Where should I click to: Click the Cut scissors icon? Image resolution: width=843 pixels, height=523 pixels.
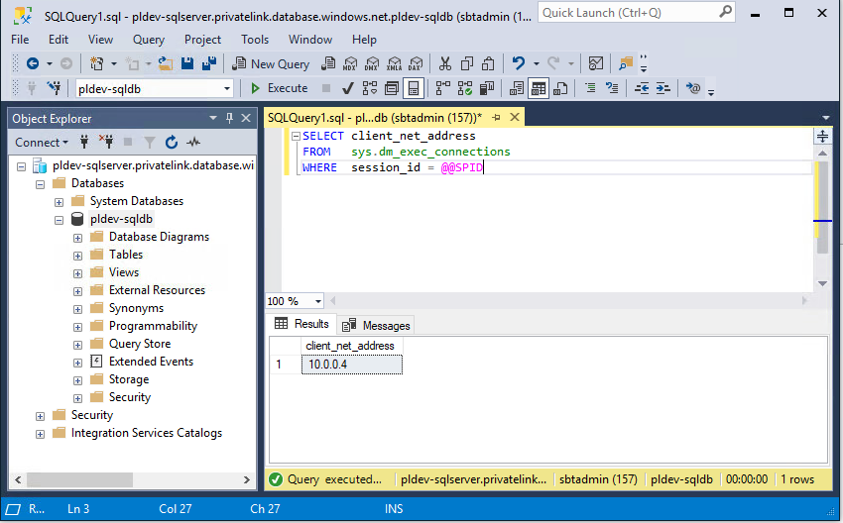pyautogui.click(x=444, y=64)
